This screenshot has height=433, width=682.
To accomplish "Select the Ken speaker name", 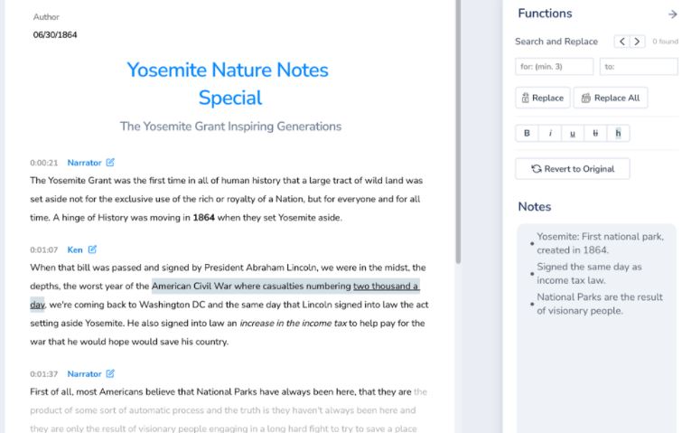I will click(75, 249).
